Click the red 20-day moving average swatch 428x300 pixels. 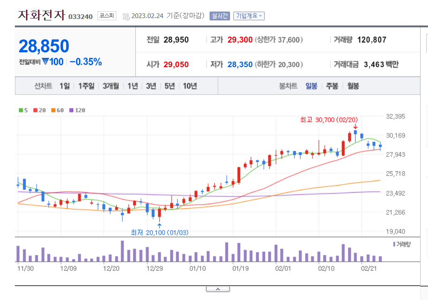pos(35,110)
